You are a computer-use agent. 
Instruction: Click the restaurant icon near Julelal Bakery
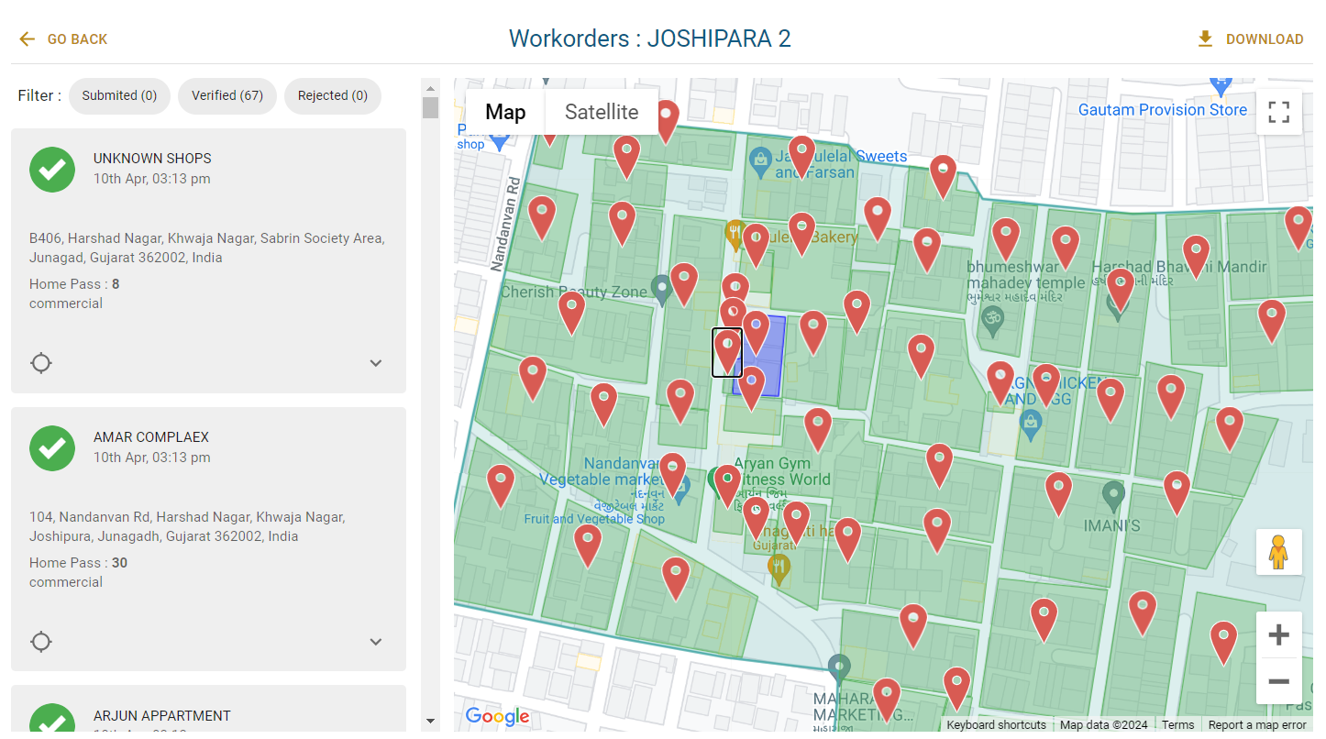(x=735, y=235)
